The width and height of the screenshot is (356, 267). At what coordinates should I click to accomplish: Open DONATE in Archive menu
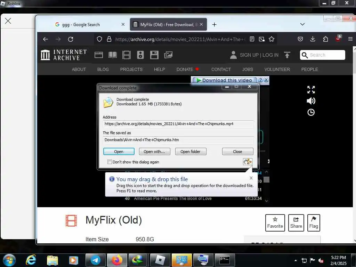(187, 70)
